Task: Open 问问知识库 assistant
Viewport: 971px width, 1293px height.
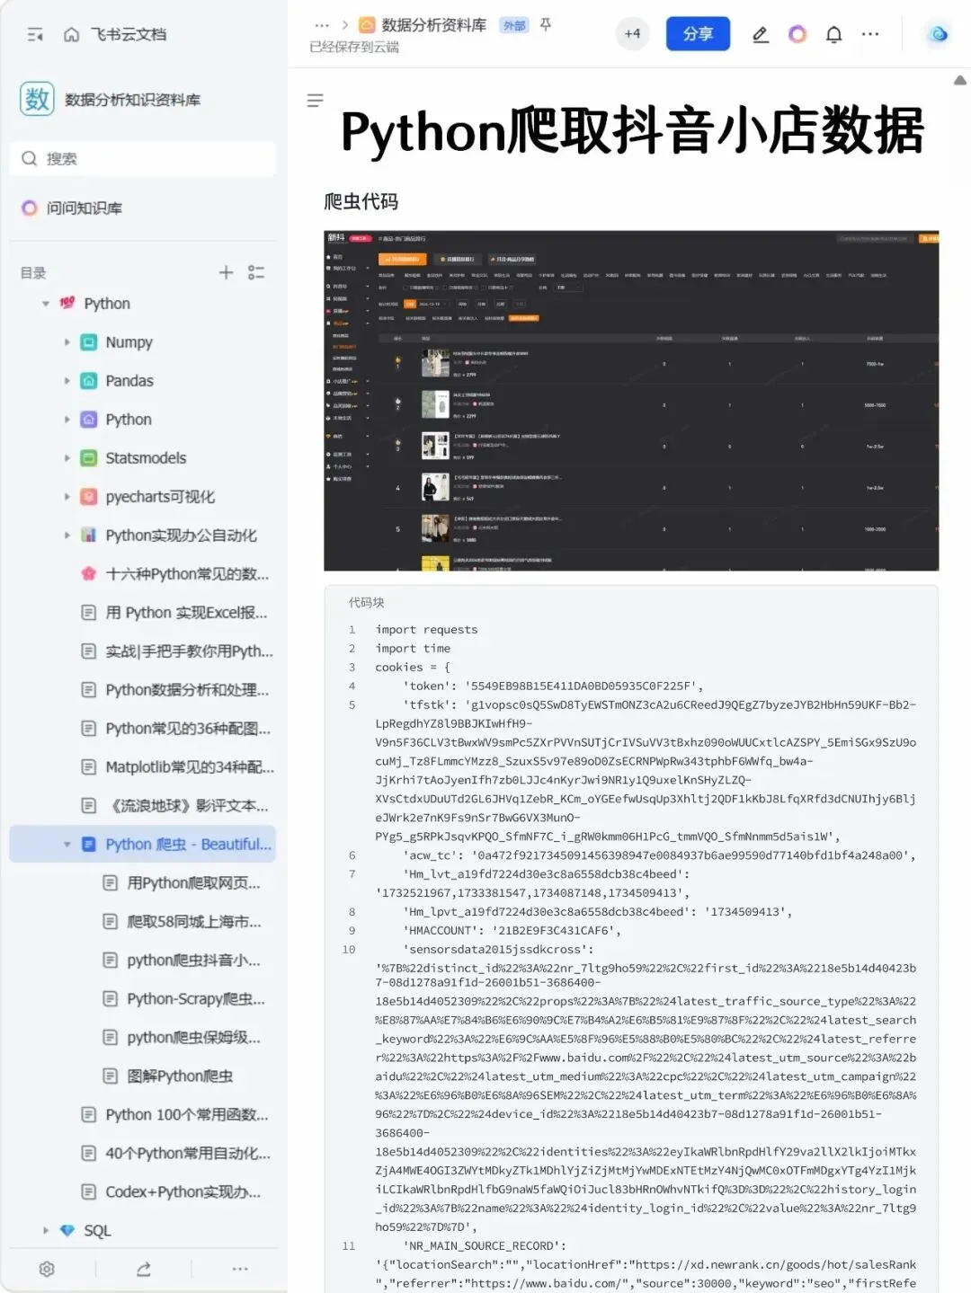Action: click(72, 208)
